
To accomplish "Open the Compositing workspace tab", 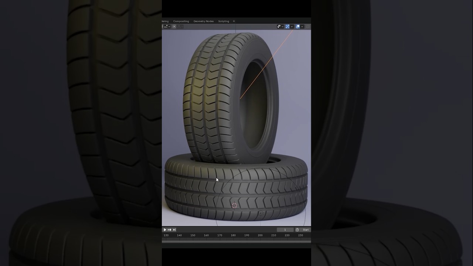I will tap(181, 21).
